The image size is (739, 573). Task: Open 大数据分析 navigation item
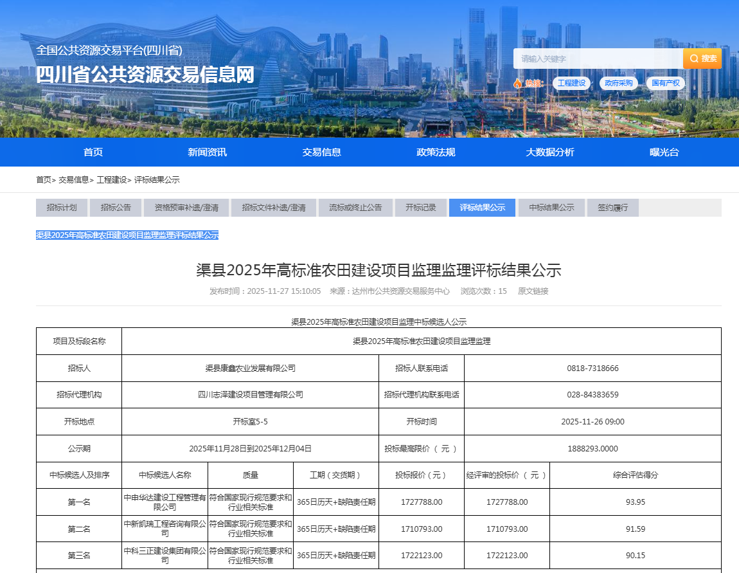click(x=550, y=152)
